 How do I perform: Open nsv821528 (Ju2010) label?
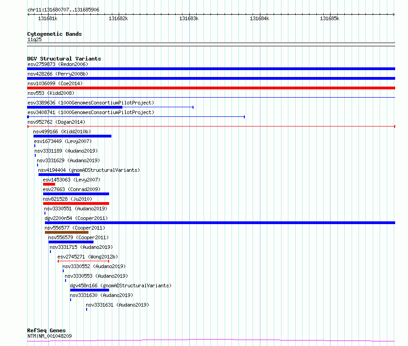click(67, 199)
